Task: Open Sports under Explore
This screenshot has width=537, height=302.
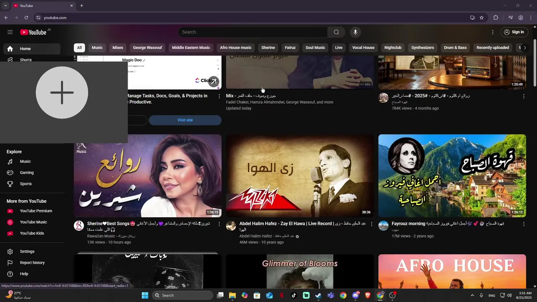Action: pyautogui.click(x=32, y=184)
